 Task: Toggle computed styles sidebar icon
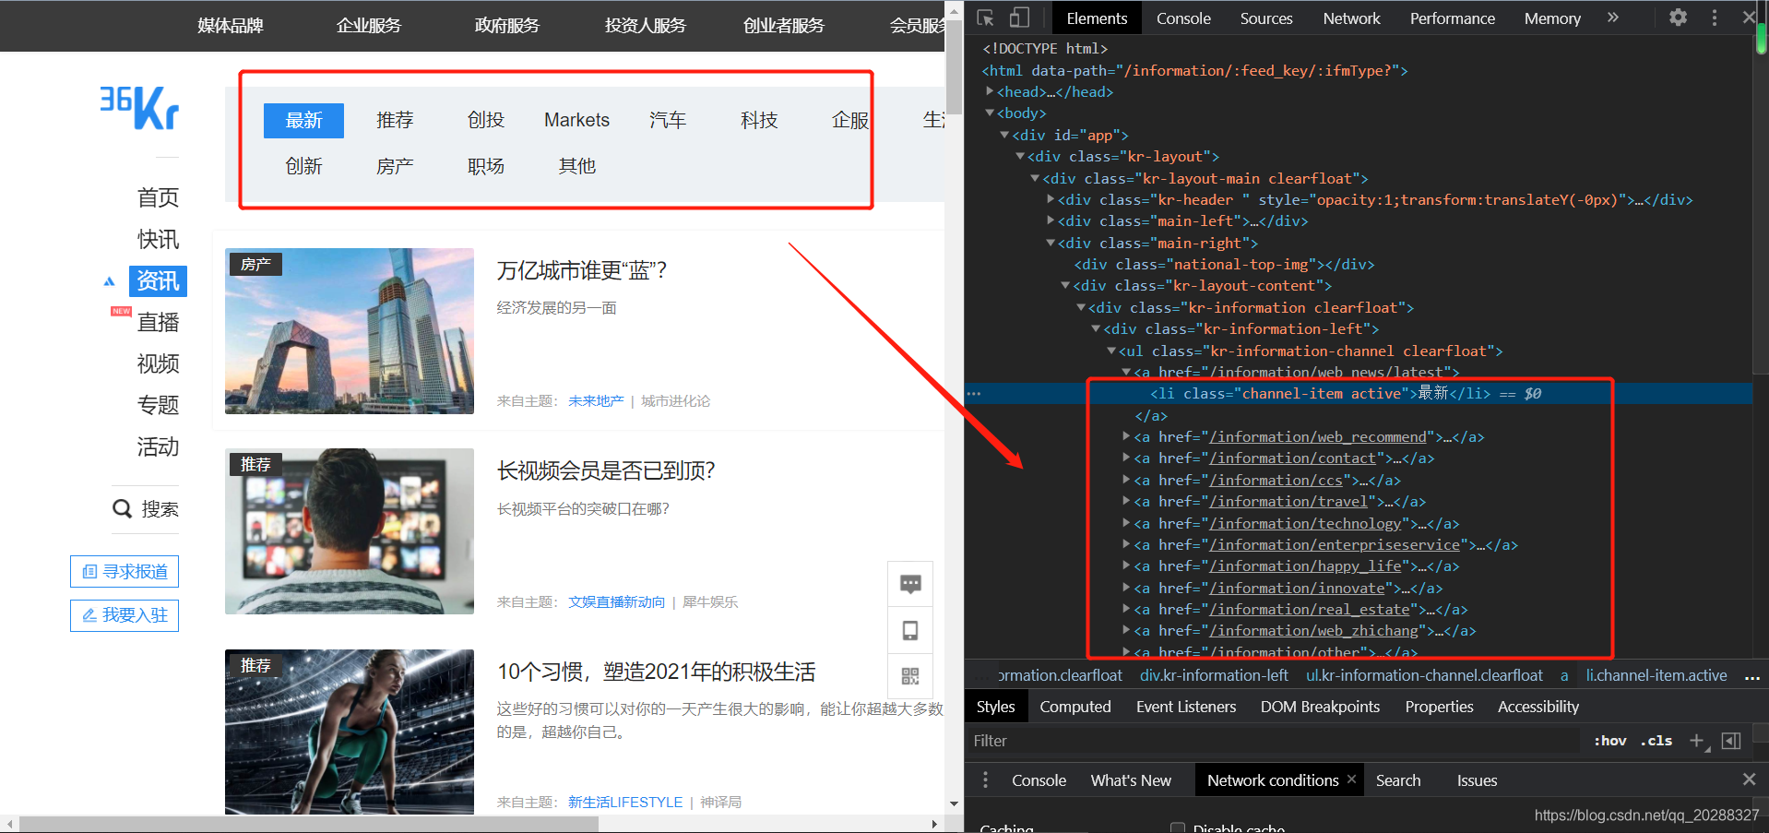pos(1731,740)
